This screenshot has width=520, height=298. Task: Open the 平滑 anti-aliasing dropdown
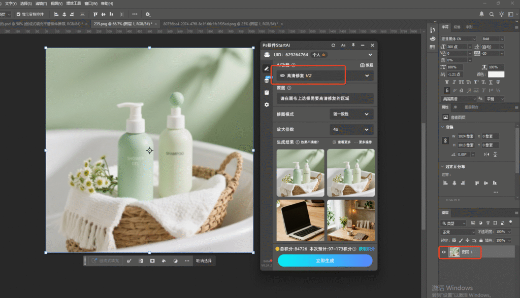(495, 99)
